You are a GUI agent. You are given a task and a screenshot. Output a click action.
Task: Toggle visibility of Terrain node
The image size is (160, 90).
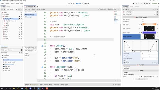point(22,14)
